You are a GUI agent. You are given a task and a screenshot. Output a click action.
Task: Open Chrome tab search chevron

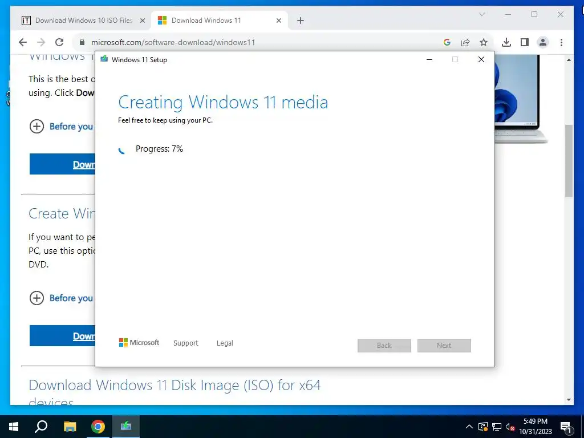(x=481, y=14)
